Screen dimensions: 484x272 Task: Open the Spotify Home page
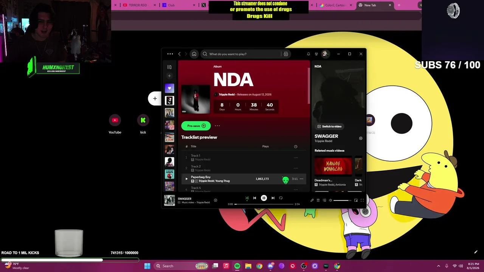coord(194,54)
